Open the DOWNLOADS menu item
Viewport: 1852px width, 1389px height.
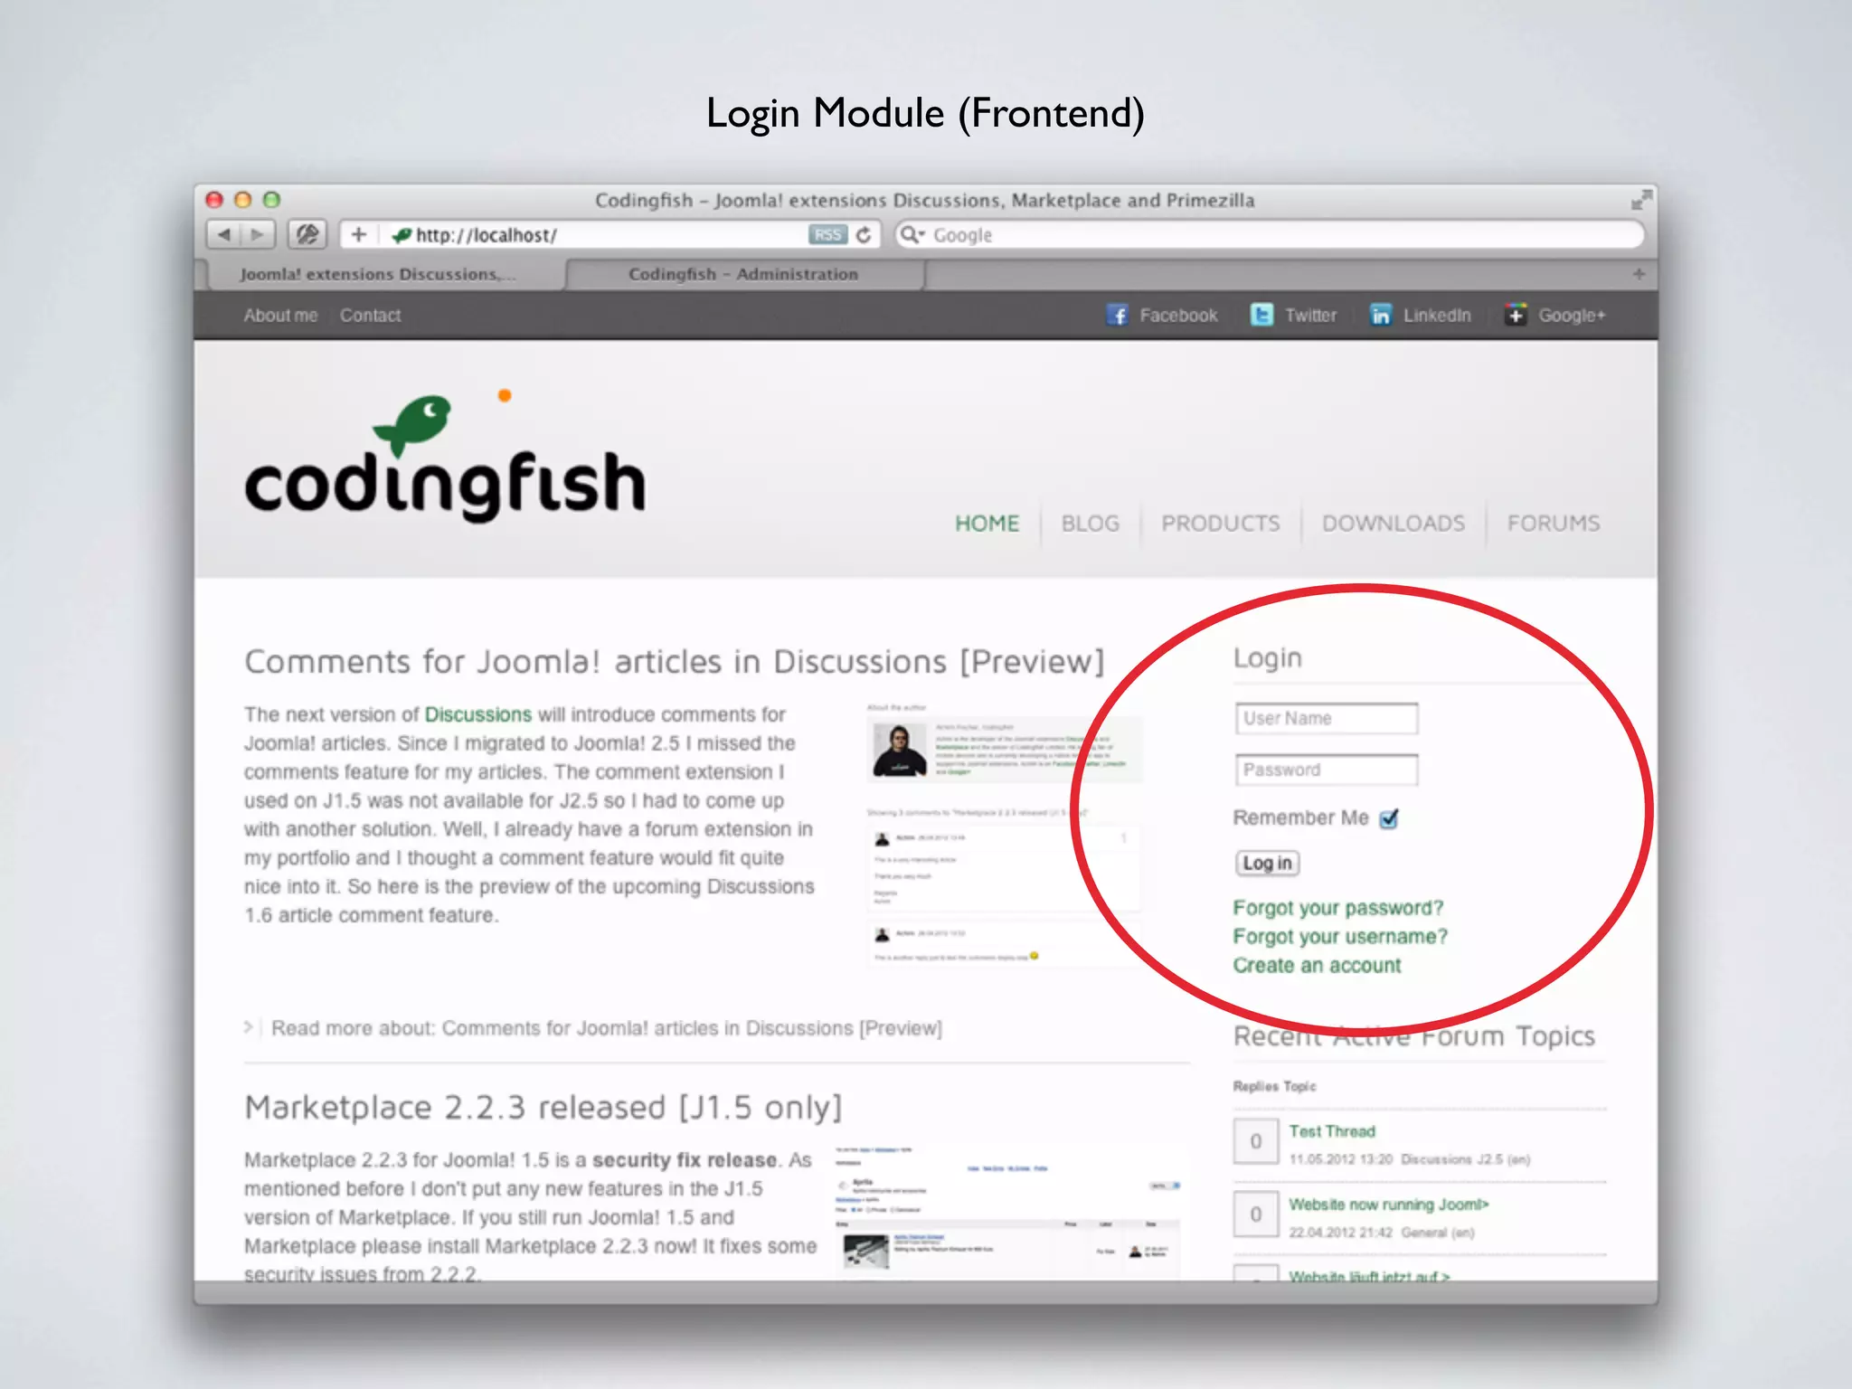point(1393,524)
